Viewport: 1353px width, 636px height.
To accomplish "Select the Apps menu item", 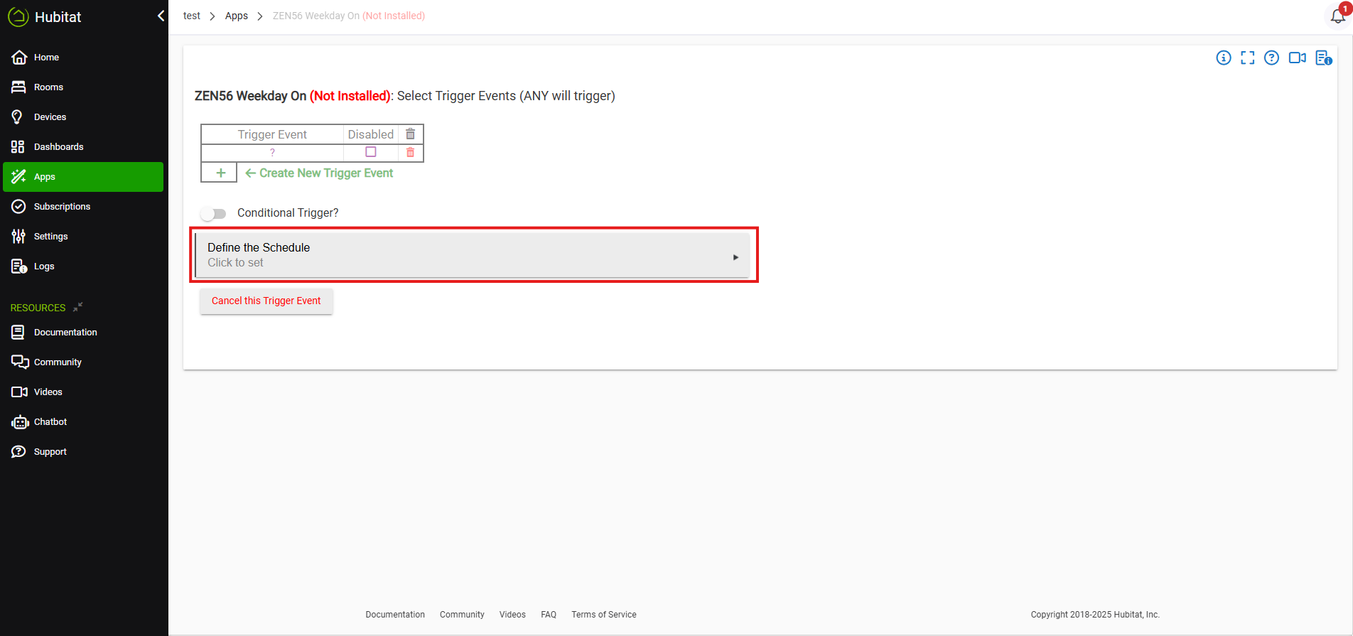I will click(x=83, y=177).
